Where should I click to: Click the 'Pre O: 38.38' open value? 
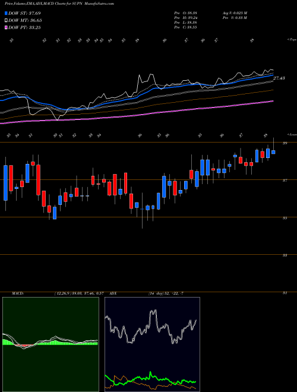point(185,13)
